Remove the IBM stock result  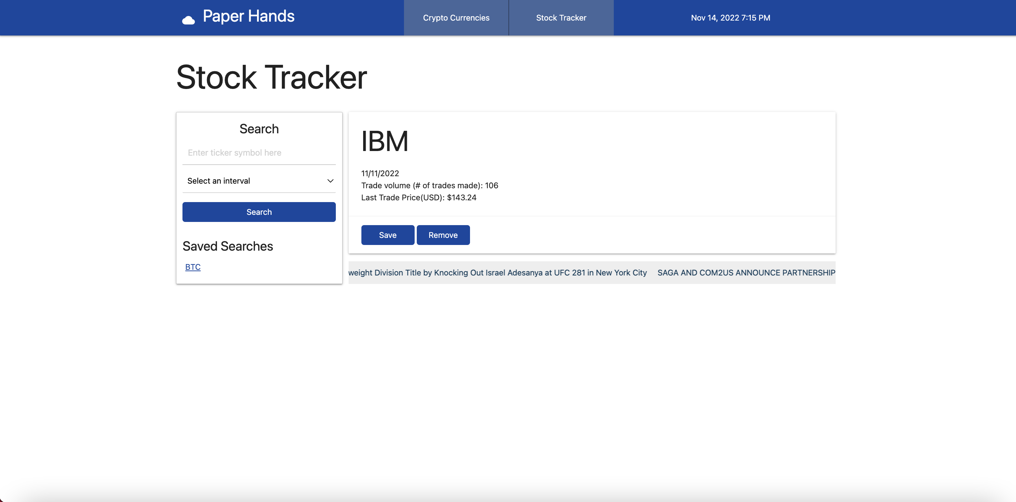coord(443,235)
